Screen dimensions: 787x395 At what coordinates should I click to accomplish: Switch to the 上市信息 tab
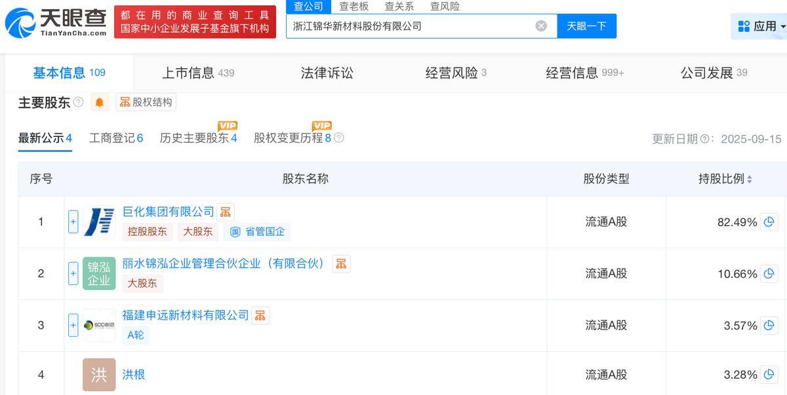[x=190, y=73]
